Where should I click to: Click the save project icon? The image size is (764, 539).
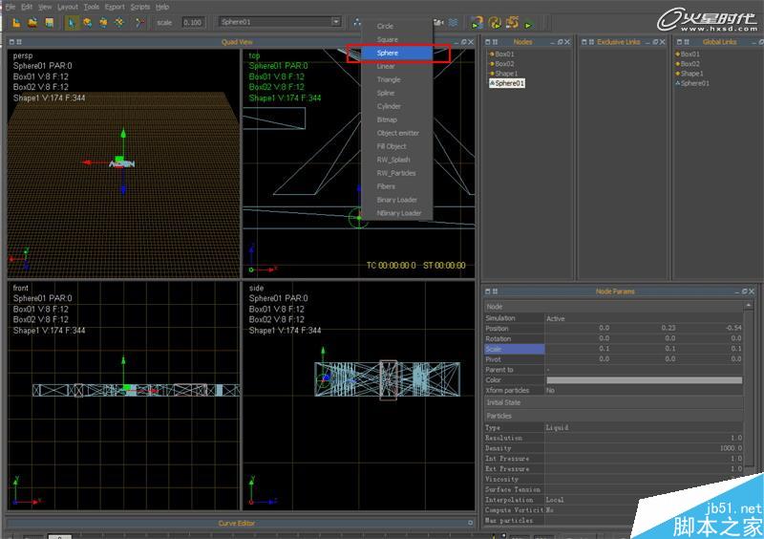click(48, 22)
